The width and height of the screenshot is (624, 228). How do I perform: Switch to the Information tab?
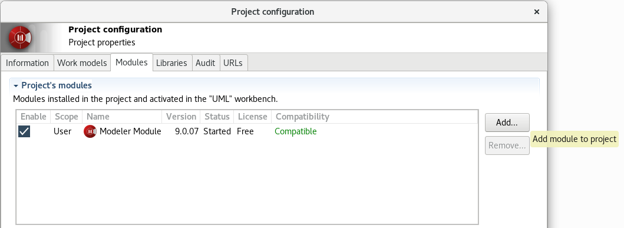point(27,63)
